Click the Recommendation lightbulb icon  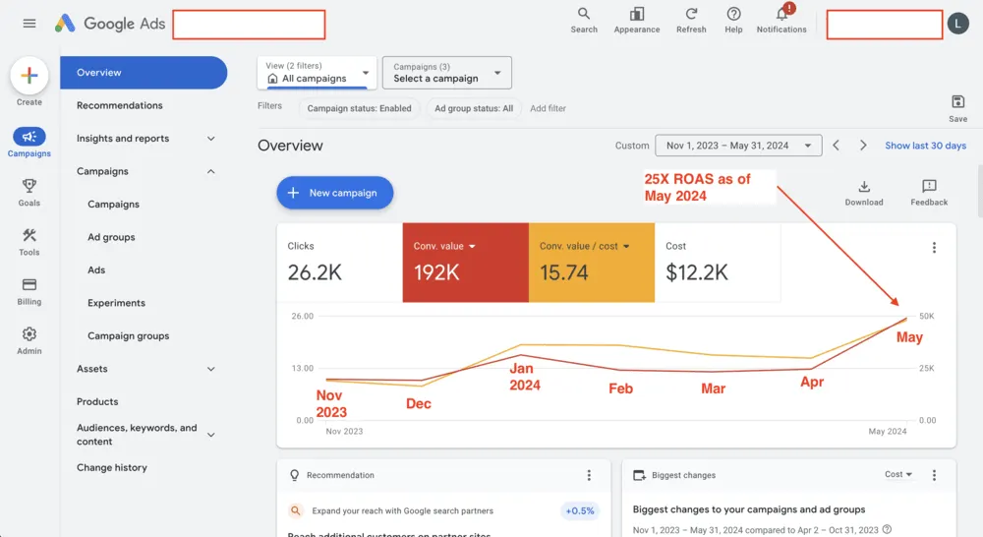294,475
